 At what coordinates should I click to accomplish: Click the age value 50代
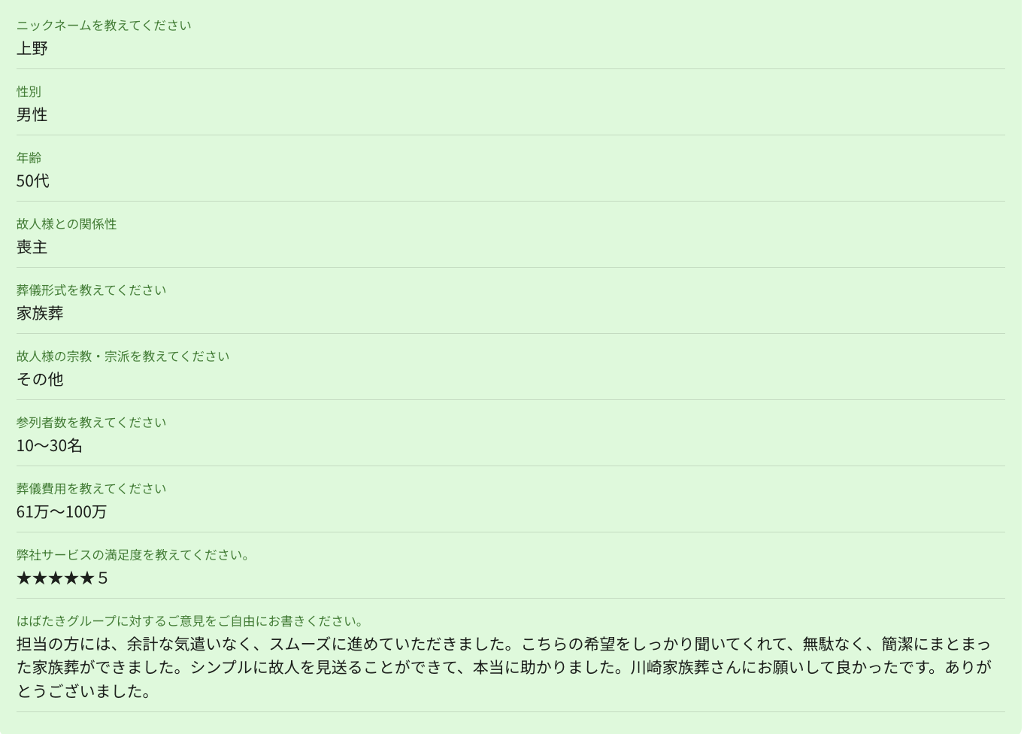pyautogui.click(x=33, y=180)
